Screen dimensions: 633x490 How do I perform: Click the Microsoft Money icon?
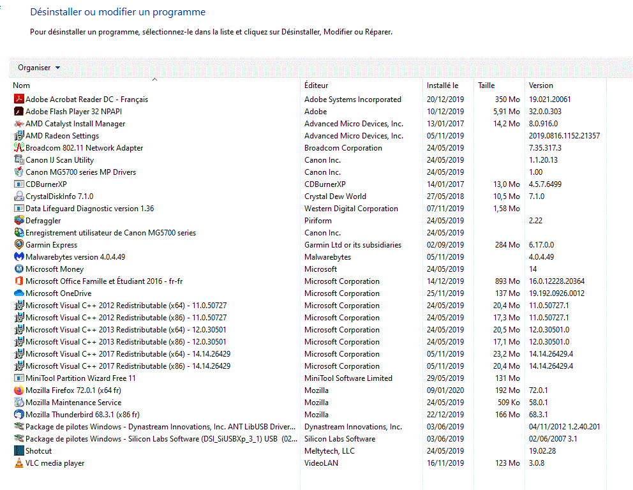click(x=19, y=269)
